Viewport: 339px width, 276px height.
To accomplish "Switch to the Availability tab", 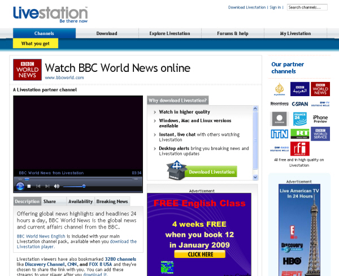I will [80, 201].
